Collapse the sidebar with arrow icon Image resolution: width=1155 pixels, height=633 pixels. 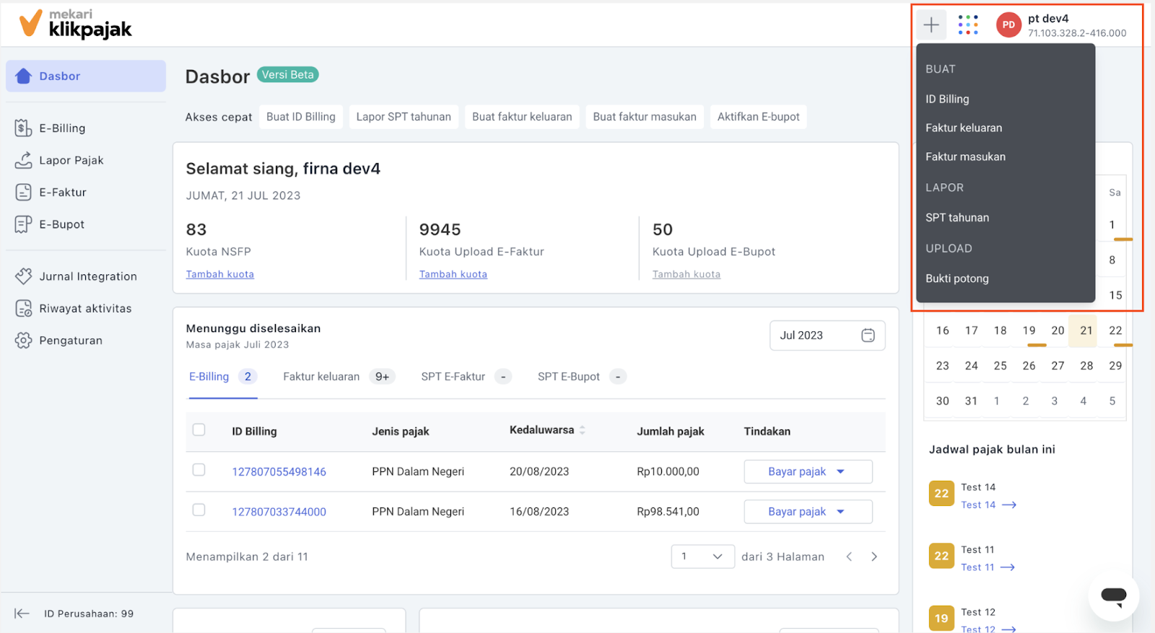(22, 614)
